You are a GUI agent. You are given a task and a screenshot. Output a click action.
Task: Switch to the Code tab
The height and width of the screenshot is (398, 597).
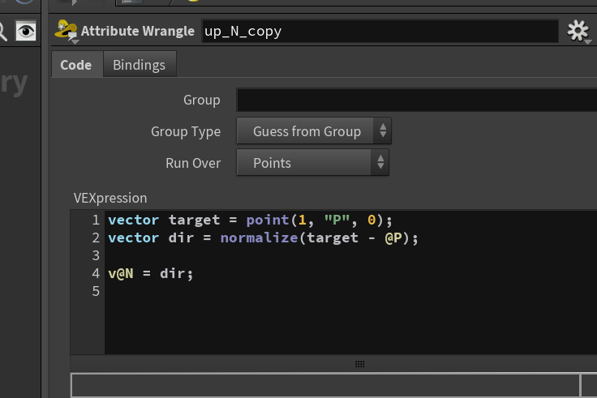tap(76, 65)
